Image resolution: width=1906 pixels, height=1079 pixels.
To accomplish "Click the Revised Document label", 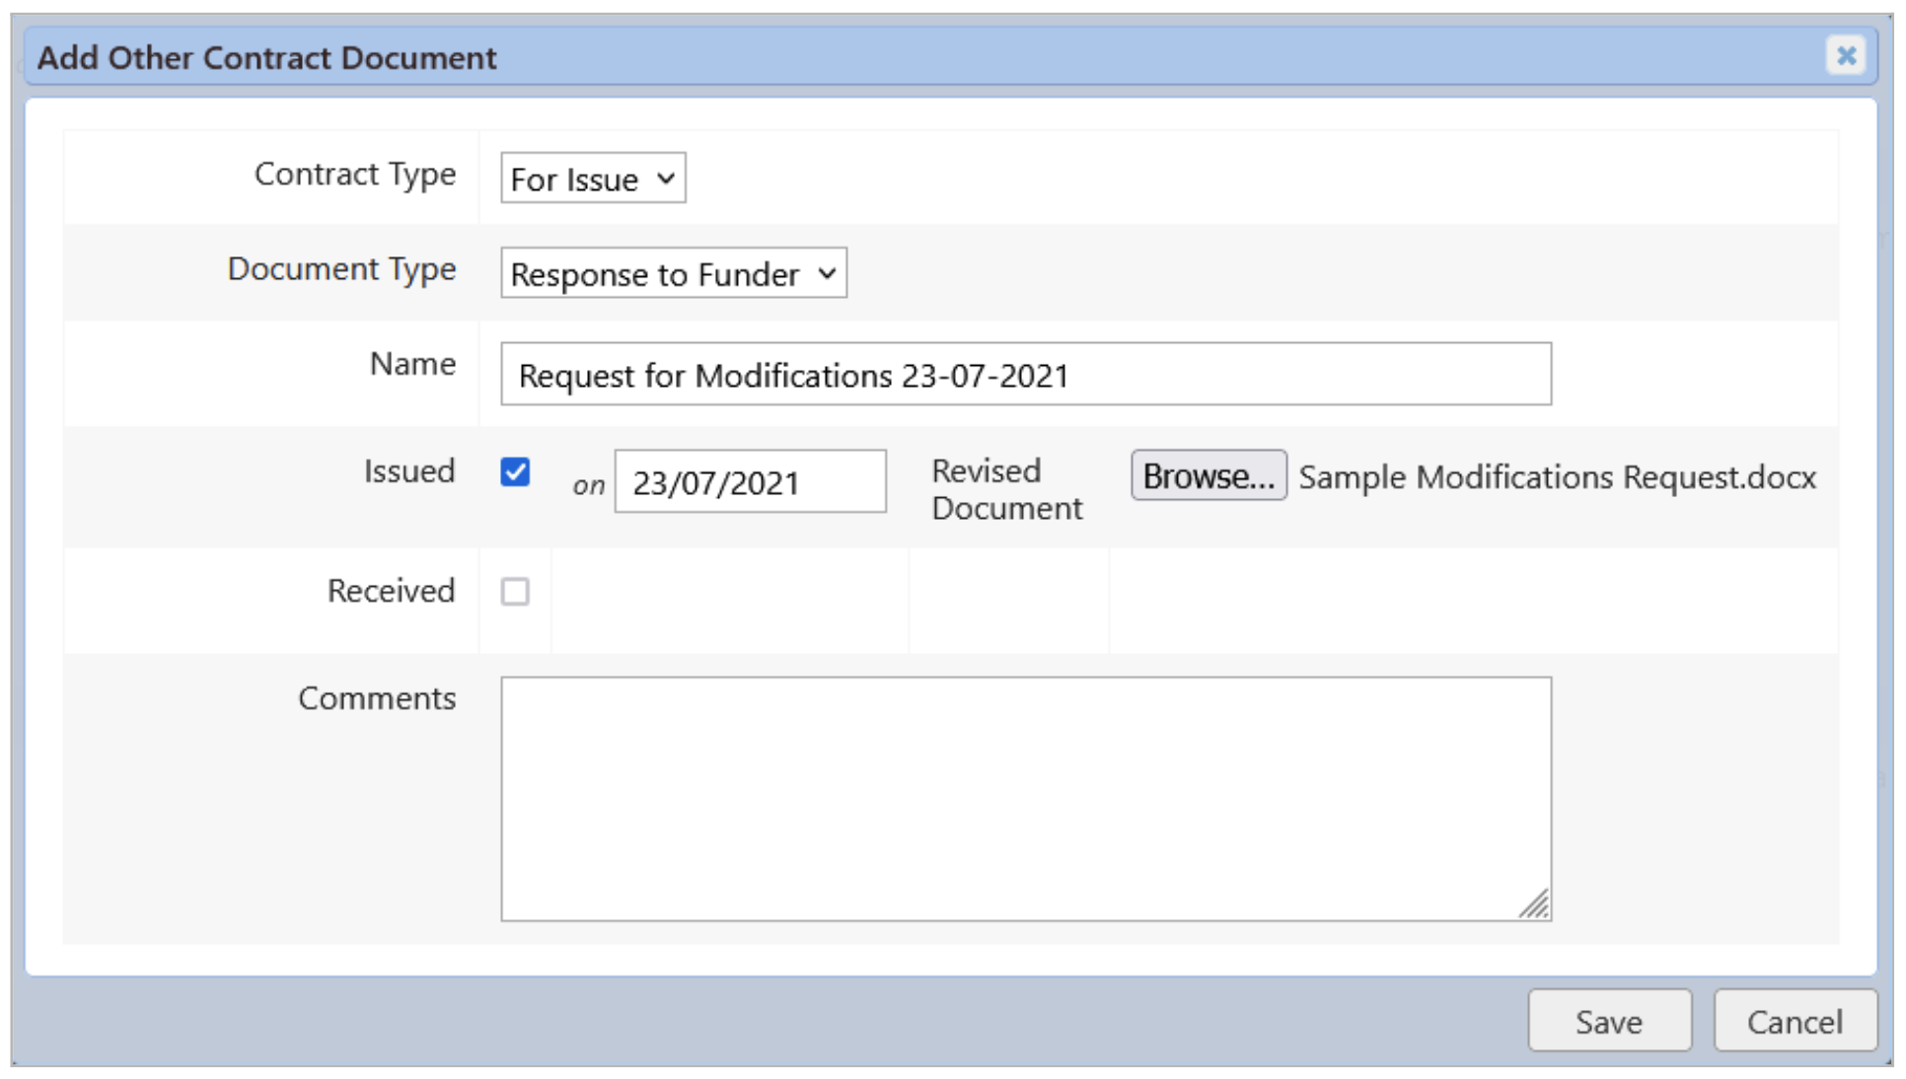I will [x=1005, y=489].
